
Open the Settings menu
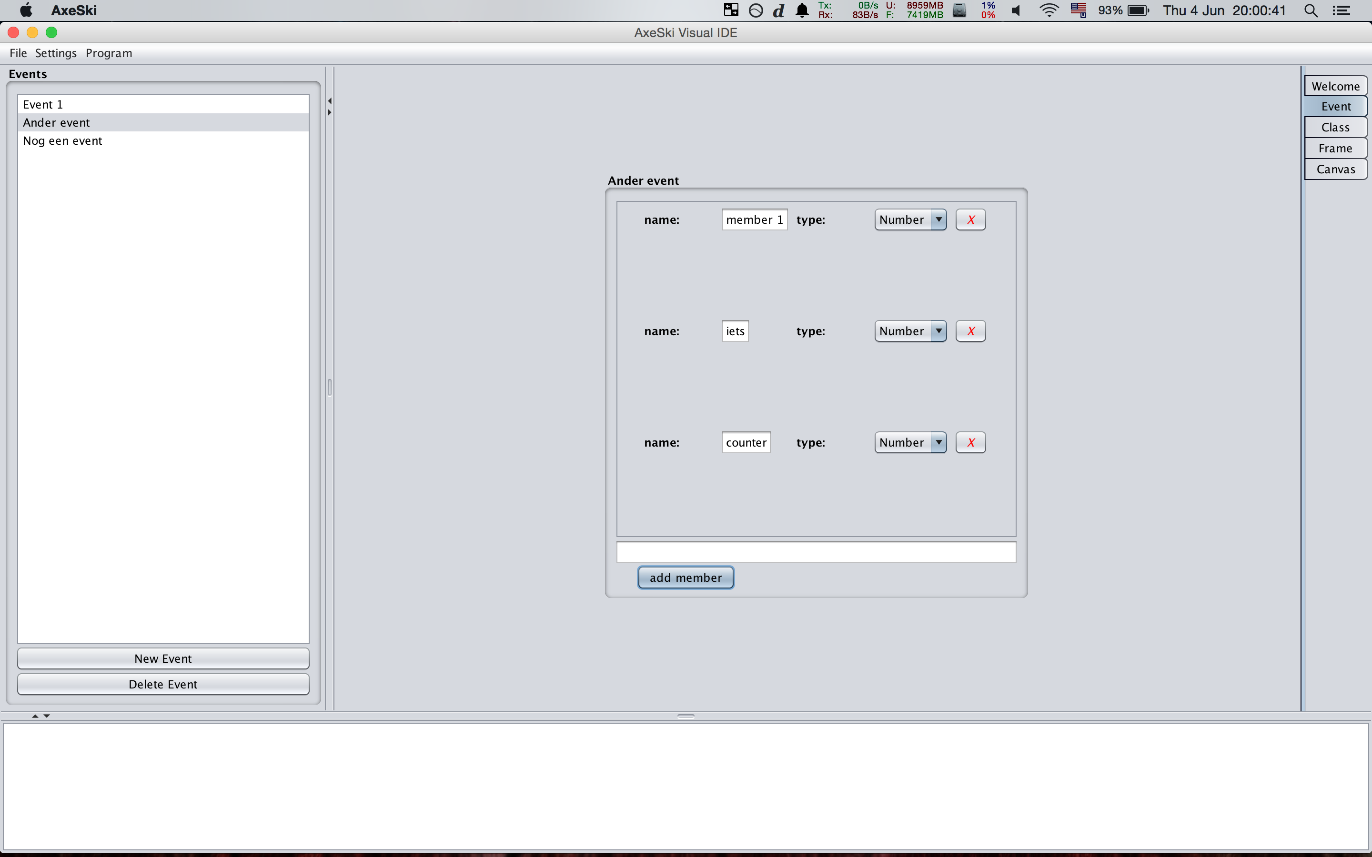click(x=56, y=53)
